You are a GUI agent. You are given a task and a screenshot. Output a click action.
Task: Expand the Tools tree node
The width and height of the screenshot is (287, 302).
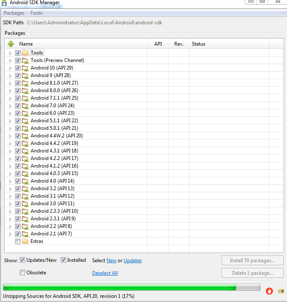tap(10, 53)
